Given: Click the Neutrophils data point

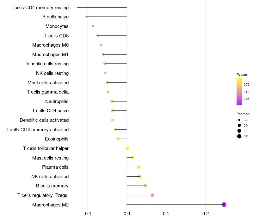Looking at the screenshot, I should (x=112, y=101).
